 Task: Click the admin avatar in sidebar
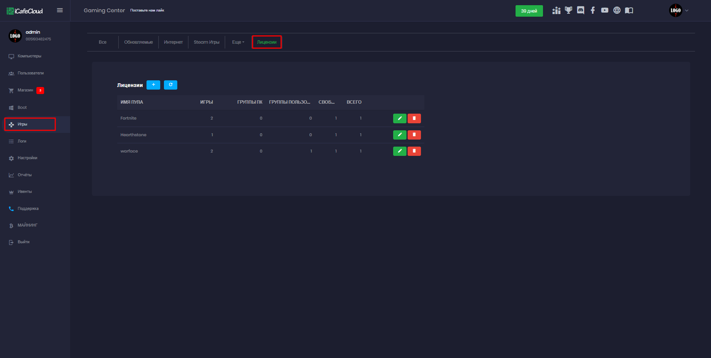tap(15, 36)
